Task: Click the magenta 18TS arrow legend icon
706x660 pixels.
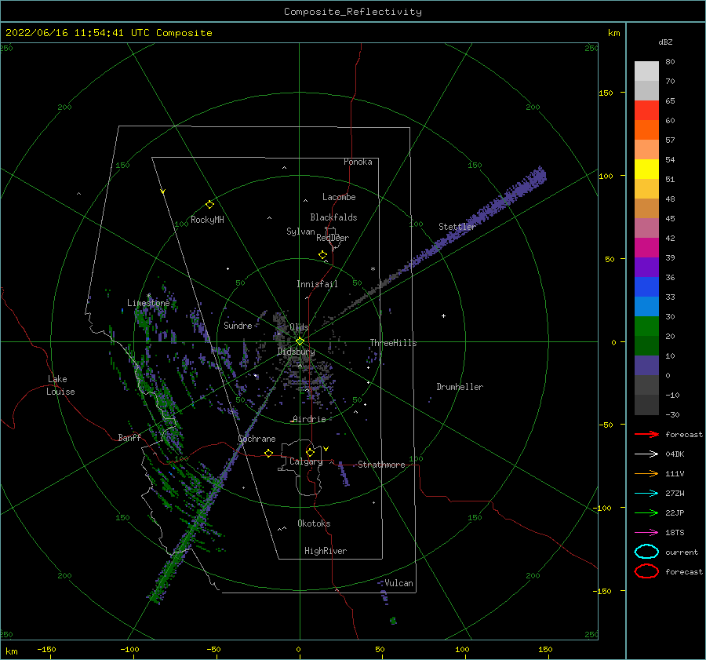Action: tap(646, 532)
